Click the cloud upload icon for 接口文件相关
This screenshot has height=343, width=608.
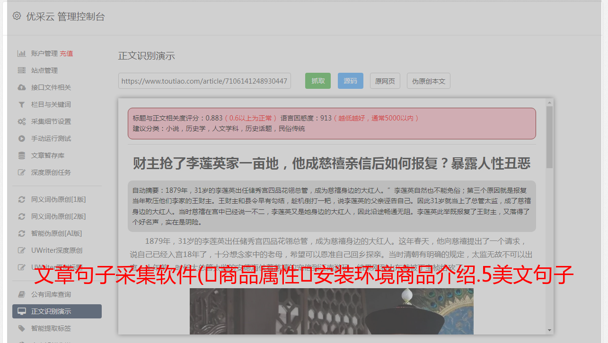click(22, 87)
